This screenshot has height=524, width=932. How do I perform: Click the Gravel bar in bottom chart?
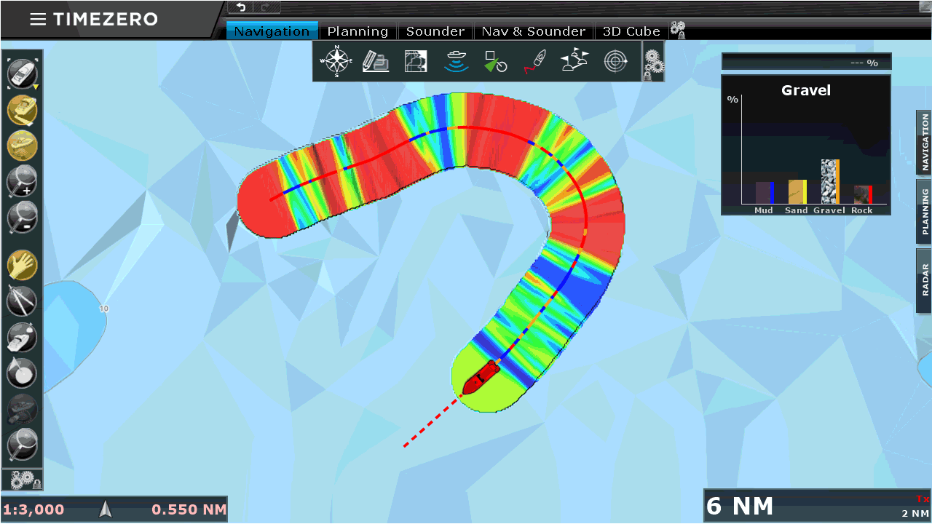click(x=830, y=182)
